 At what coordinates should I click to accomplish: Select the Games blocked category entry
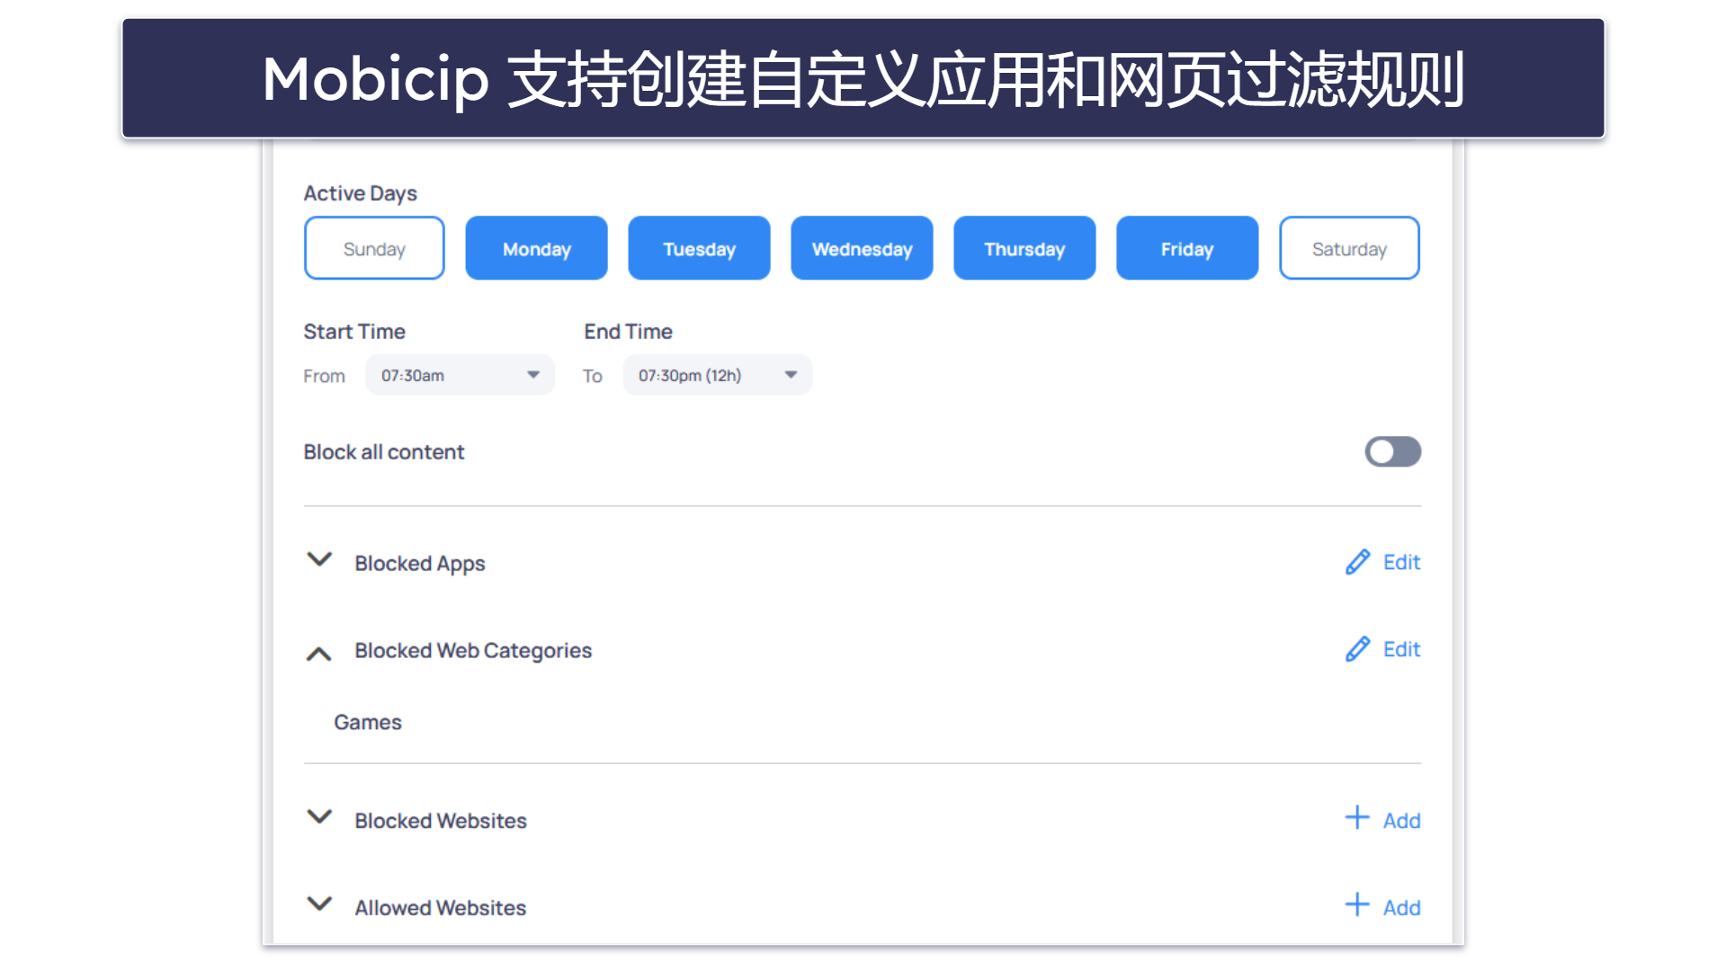click(x=368, y=722)
